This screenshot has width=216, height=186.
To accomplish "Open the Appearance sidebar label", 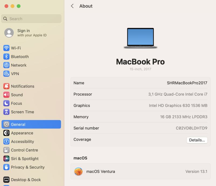I will 22,133.
